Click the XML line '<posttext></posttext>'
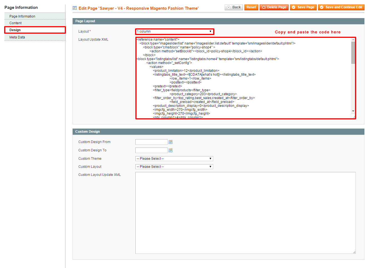Screen dimensions: 370x268 (x=185, y=82)
